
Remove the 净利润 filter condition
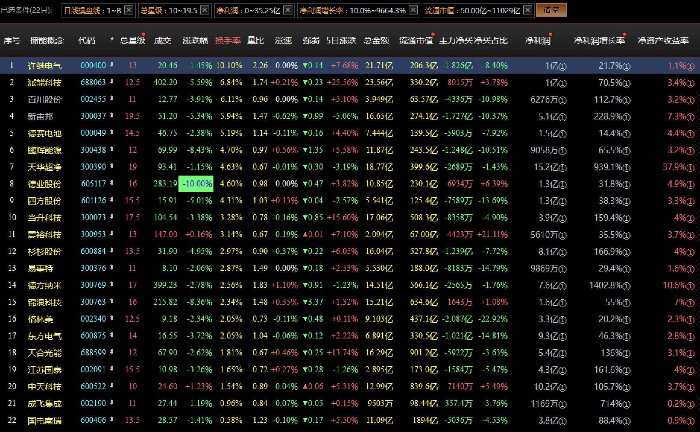coord(288,10)
